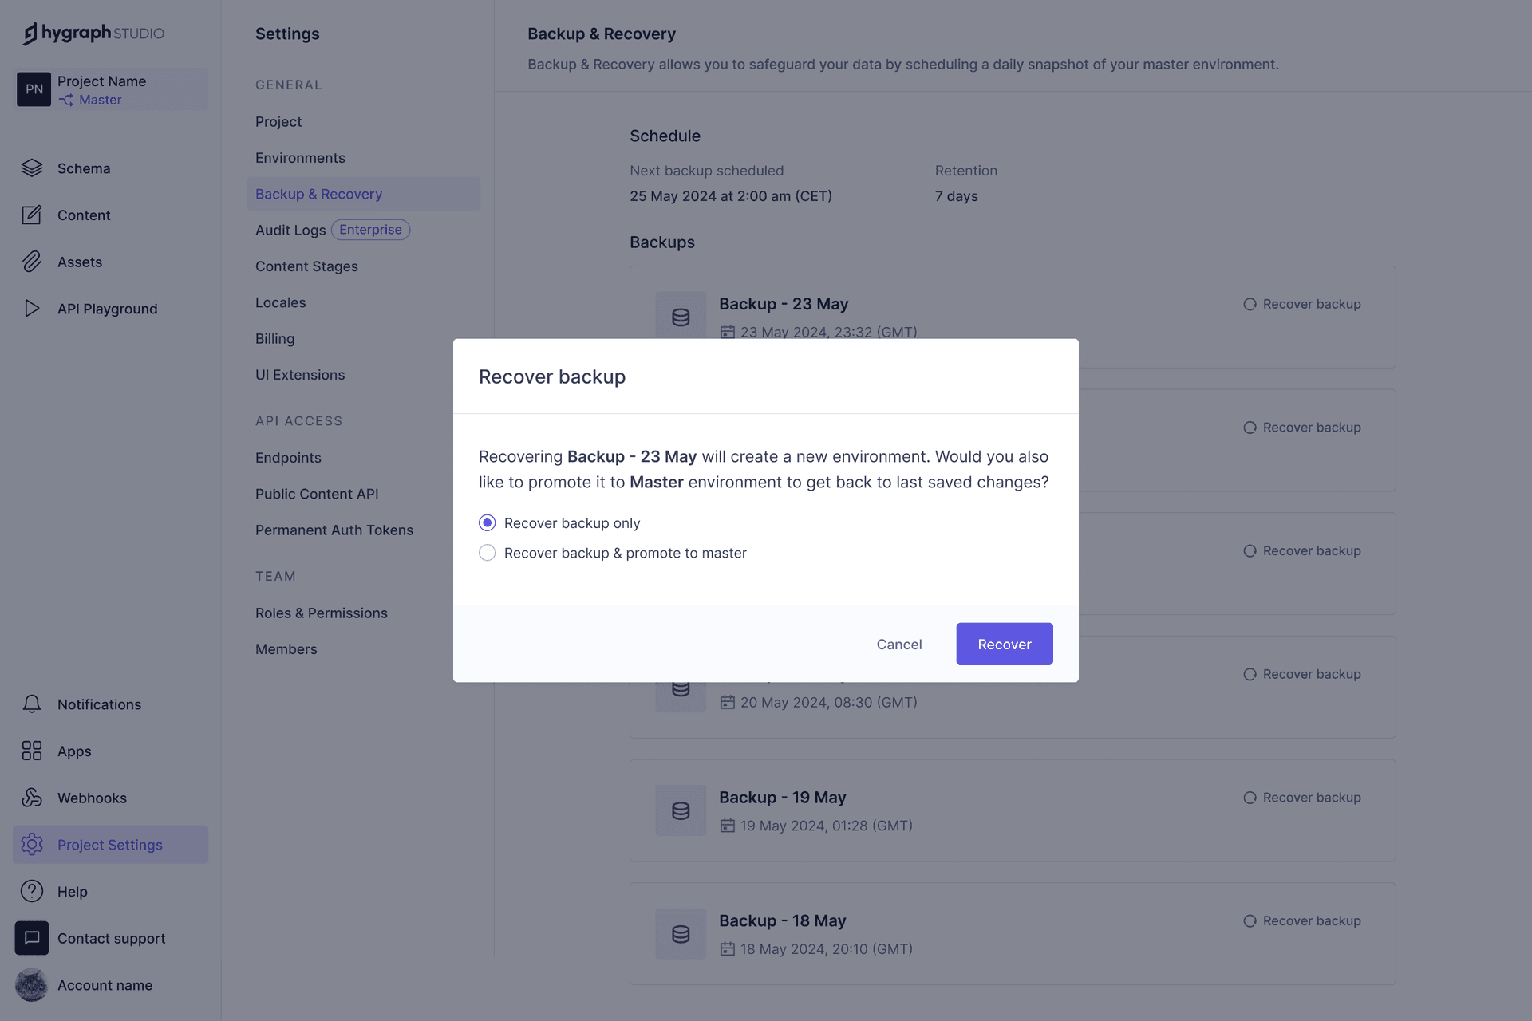The width and height of the screenshot is (1532, 1021).
Task: Expand Team settings section
Action: [x=274, y=575]
